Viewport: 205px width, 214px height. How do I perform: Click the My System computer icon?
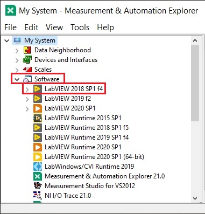(x=17, y=40)
